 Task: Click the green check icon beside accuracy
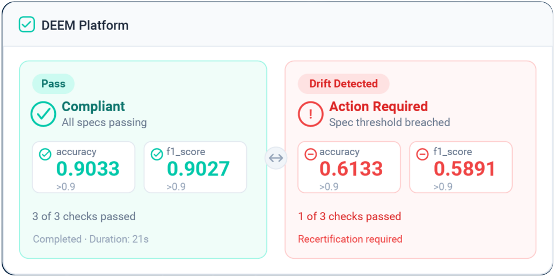45,155
